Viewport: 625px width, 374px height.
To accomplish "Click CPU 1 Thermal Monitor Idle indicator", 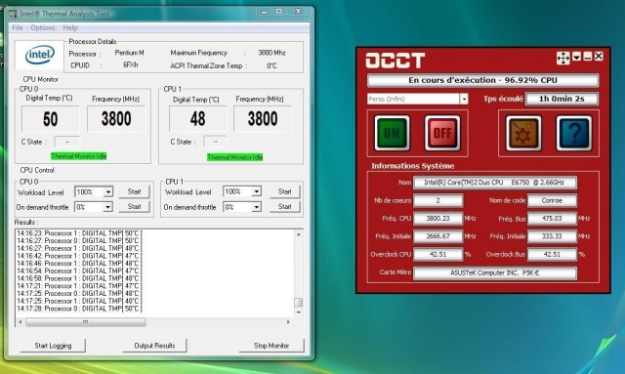I will 234,157.
